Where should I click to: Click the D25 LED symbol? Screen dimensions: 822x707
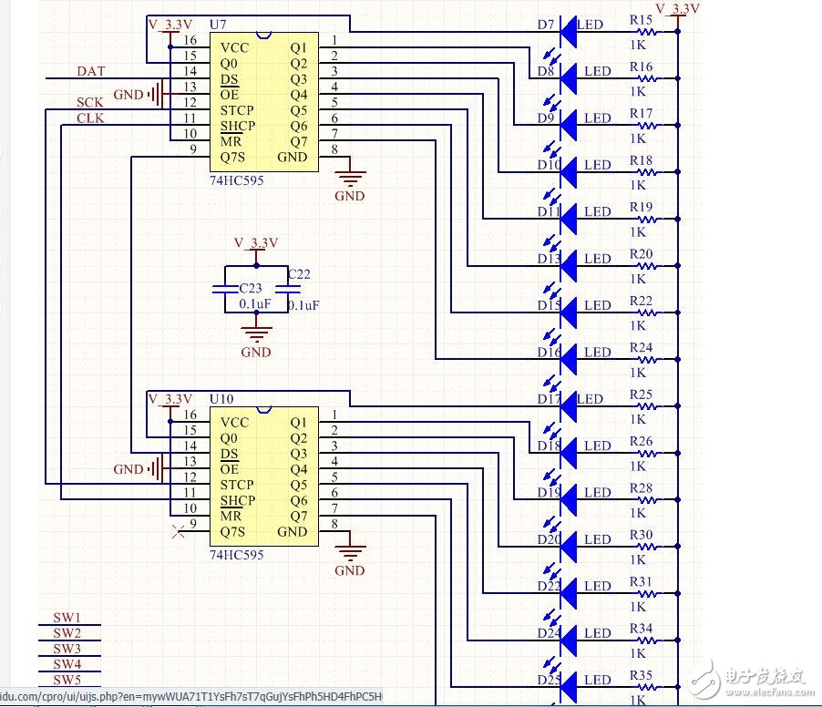tap(569, 686)
